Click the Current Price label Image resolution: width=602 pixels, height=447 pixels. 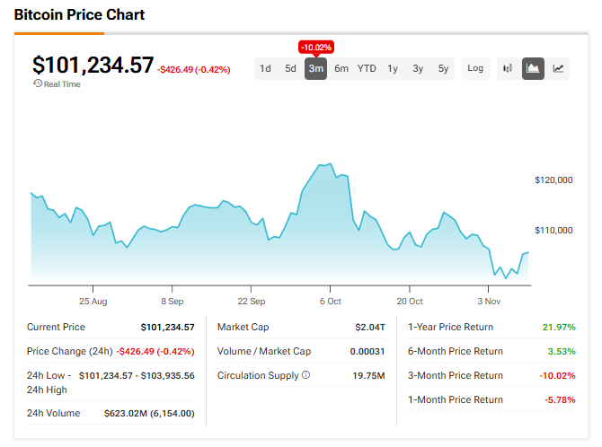[x=56, y=327]
